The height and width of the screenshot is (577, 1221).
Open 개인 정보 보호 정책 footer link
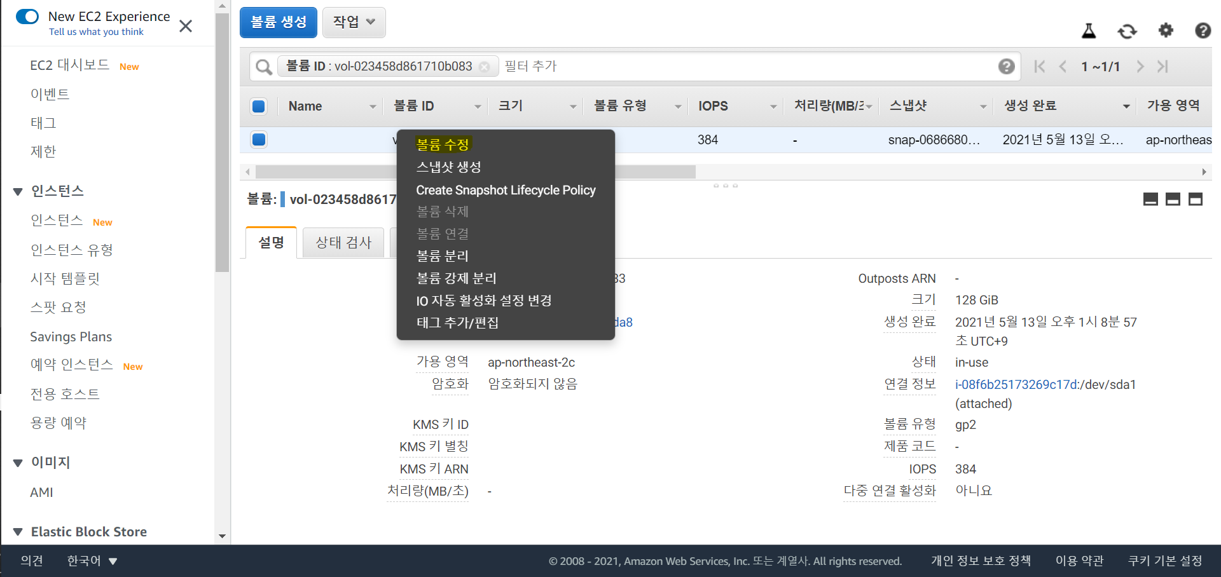[981, 561]
